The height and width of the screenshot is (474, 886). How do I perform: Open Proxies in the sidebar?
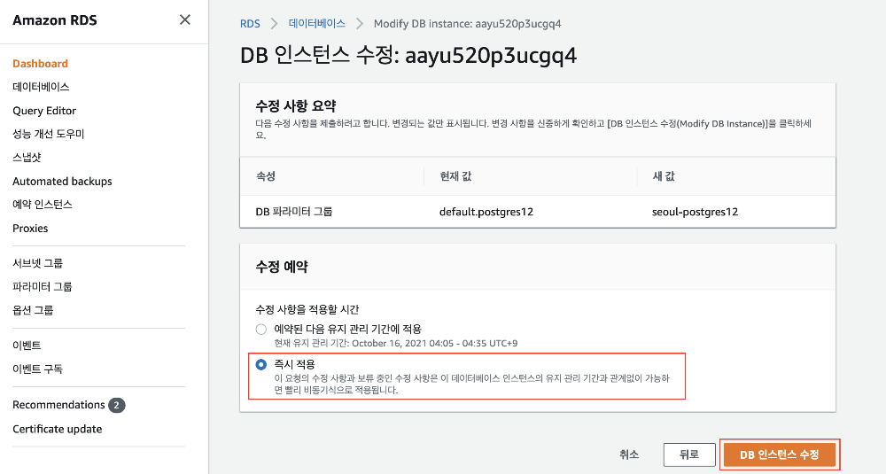[30, 228]
